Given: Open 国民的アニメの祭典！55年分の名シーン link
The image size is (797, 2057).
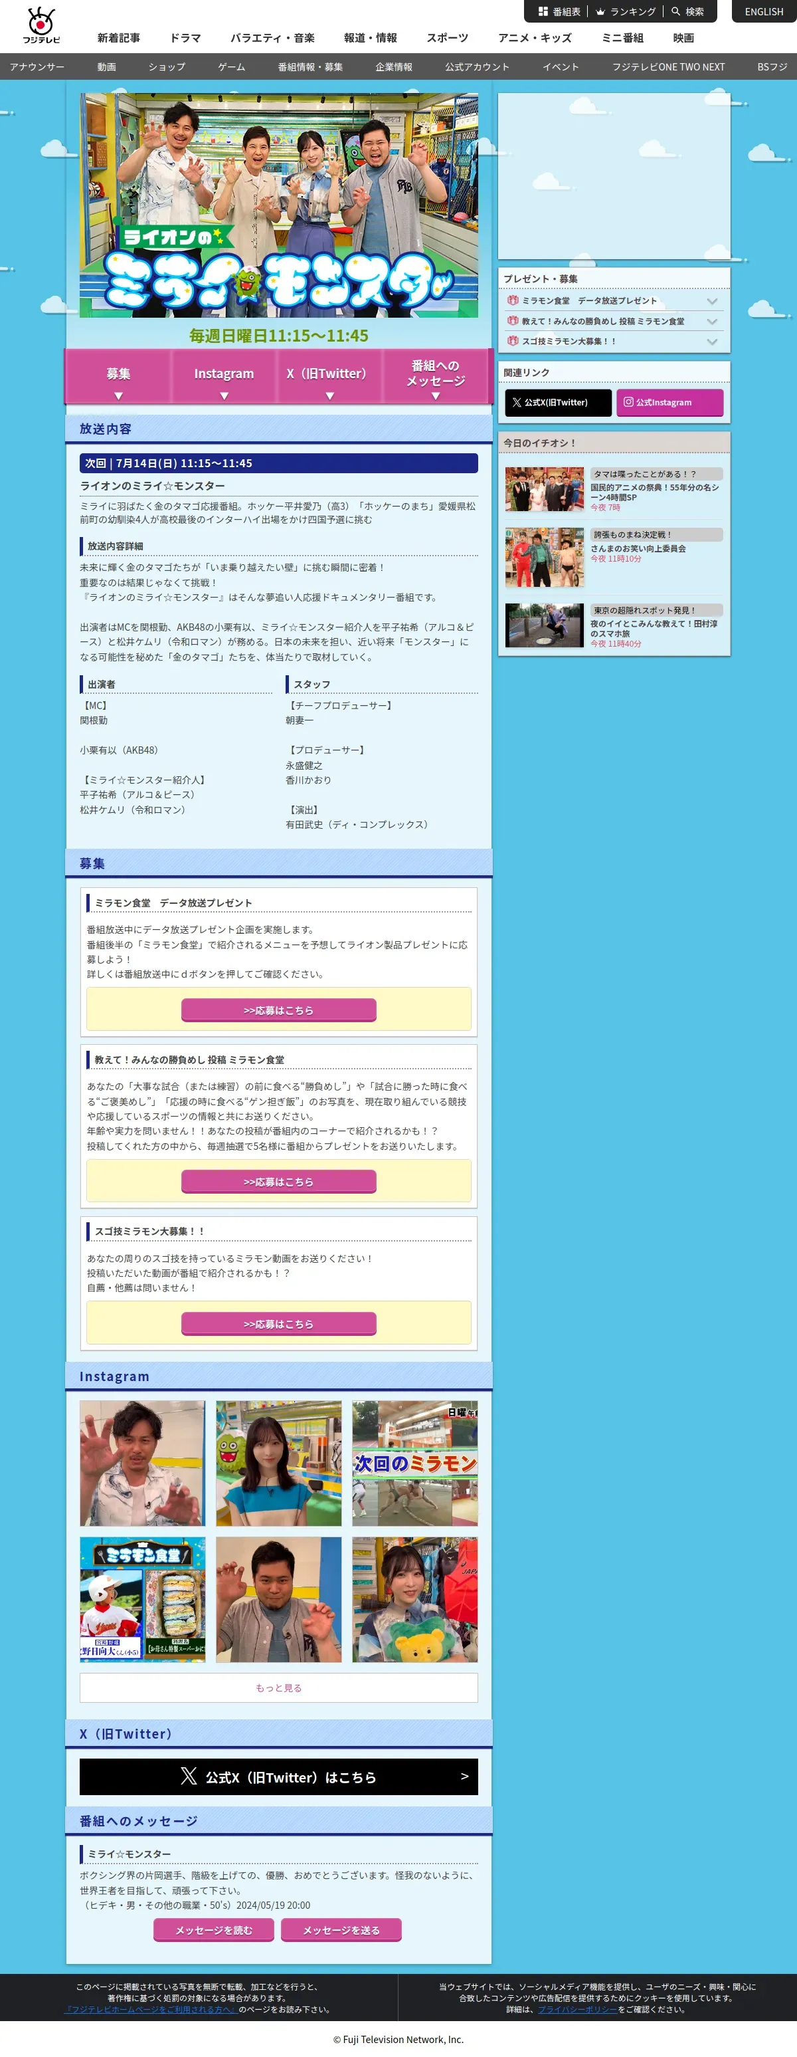Looking at the screenshot, I should coord(654,492).
